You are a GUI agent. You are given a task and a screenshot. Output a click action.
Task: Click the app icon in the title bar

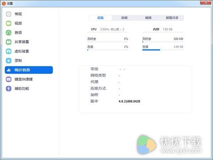(x=4, y=4)
